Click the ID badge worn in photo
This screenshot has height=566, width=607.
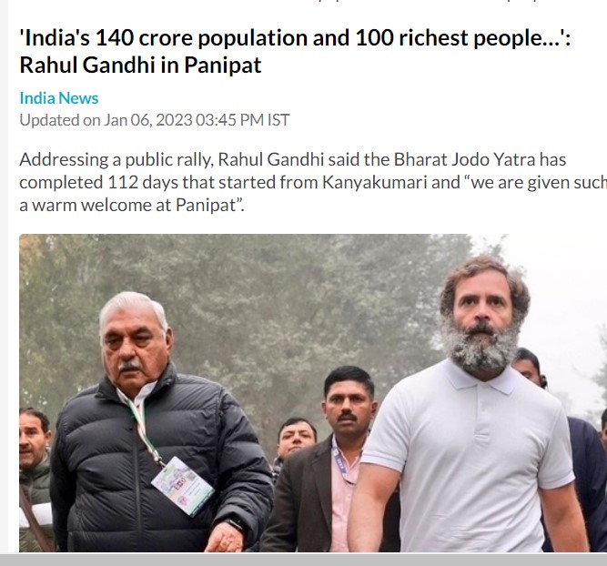182,485
